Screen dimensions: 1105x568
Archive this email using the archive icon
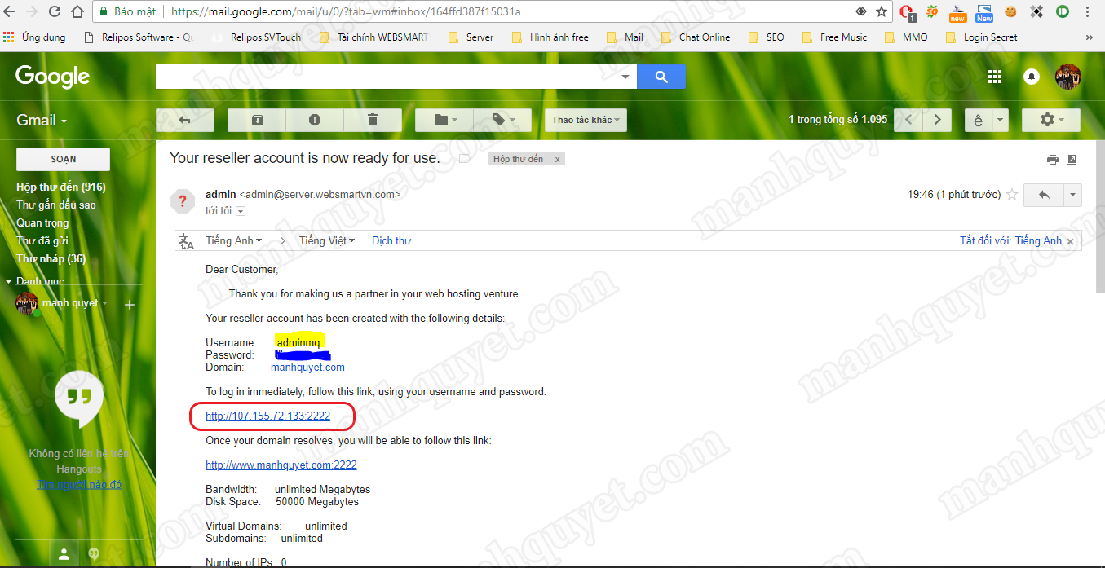click(257, 120)
